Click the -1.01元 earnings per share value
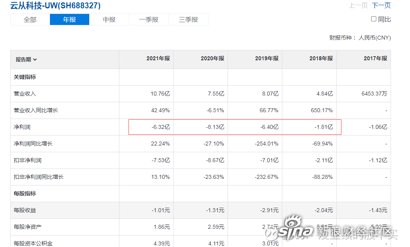 coord(161,210)
